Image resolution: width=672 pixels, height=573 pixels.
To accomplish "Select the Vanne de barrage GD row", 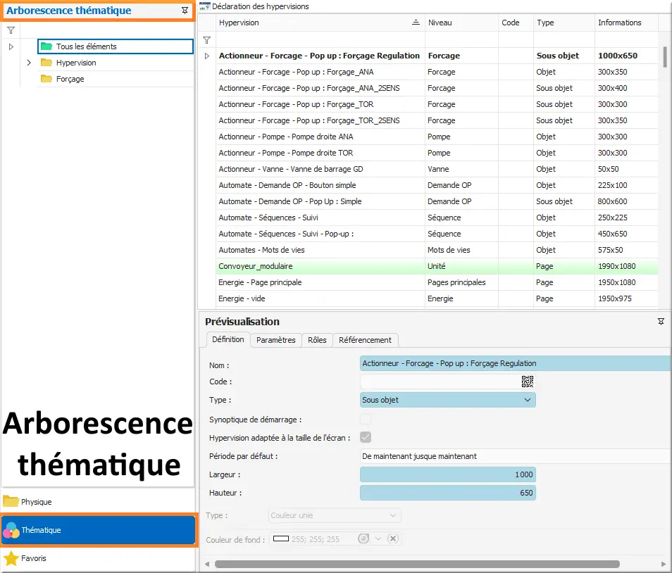I will click(437, 169).
